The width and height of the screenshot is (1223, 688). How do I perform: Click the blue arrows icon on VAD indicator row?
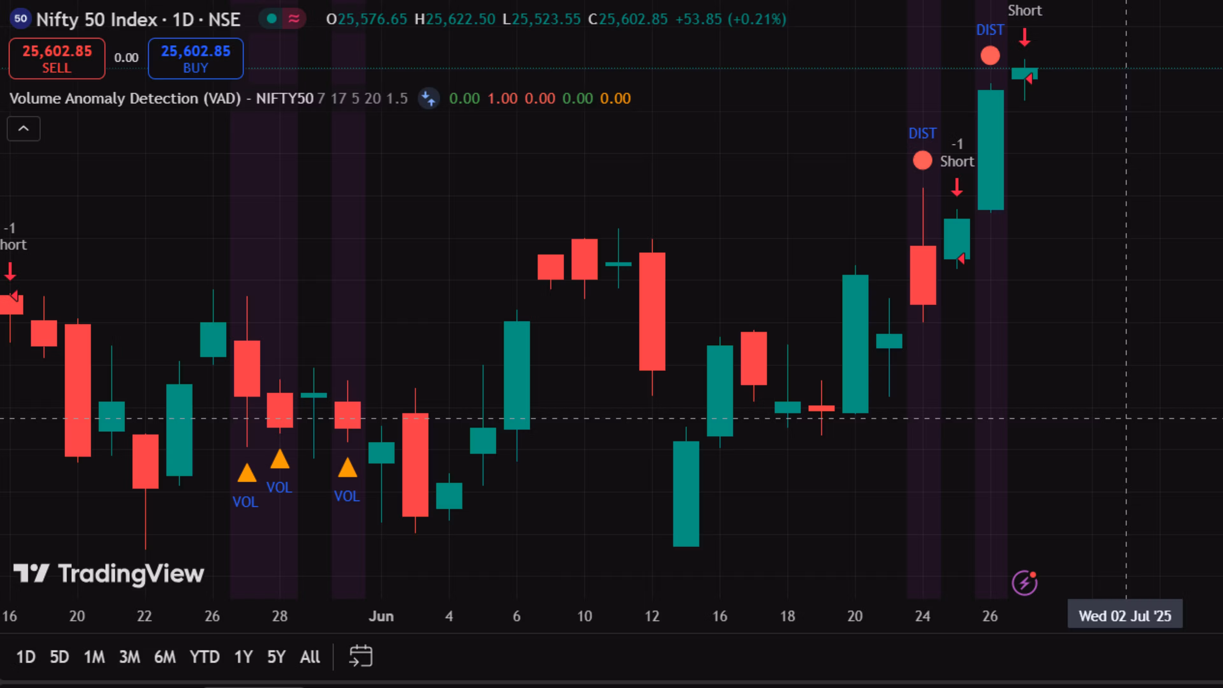pos(429,99)
